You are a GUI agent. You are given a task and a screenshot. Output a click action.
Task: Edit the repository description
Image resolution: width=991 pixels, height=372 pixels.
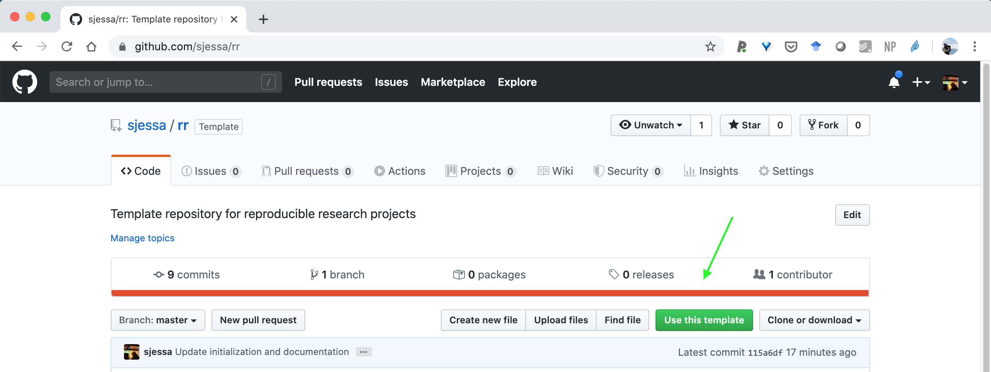pos(852,215)
